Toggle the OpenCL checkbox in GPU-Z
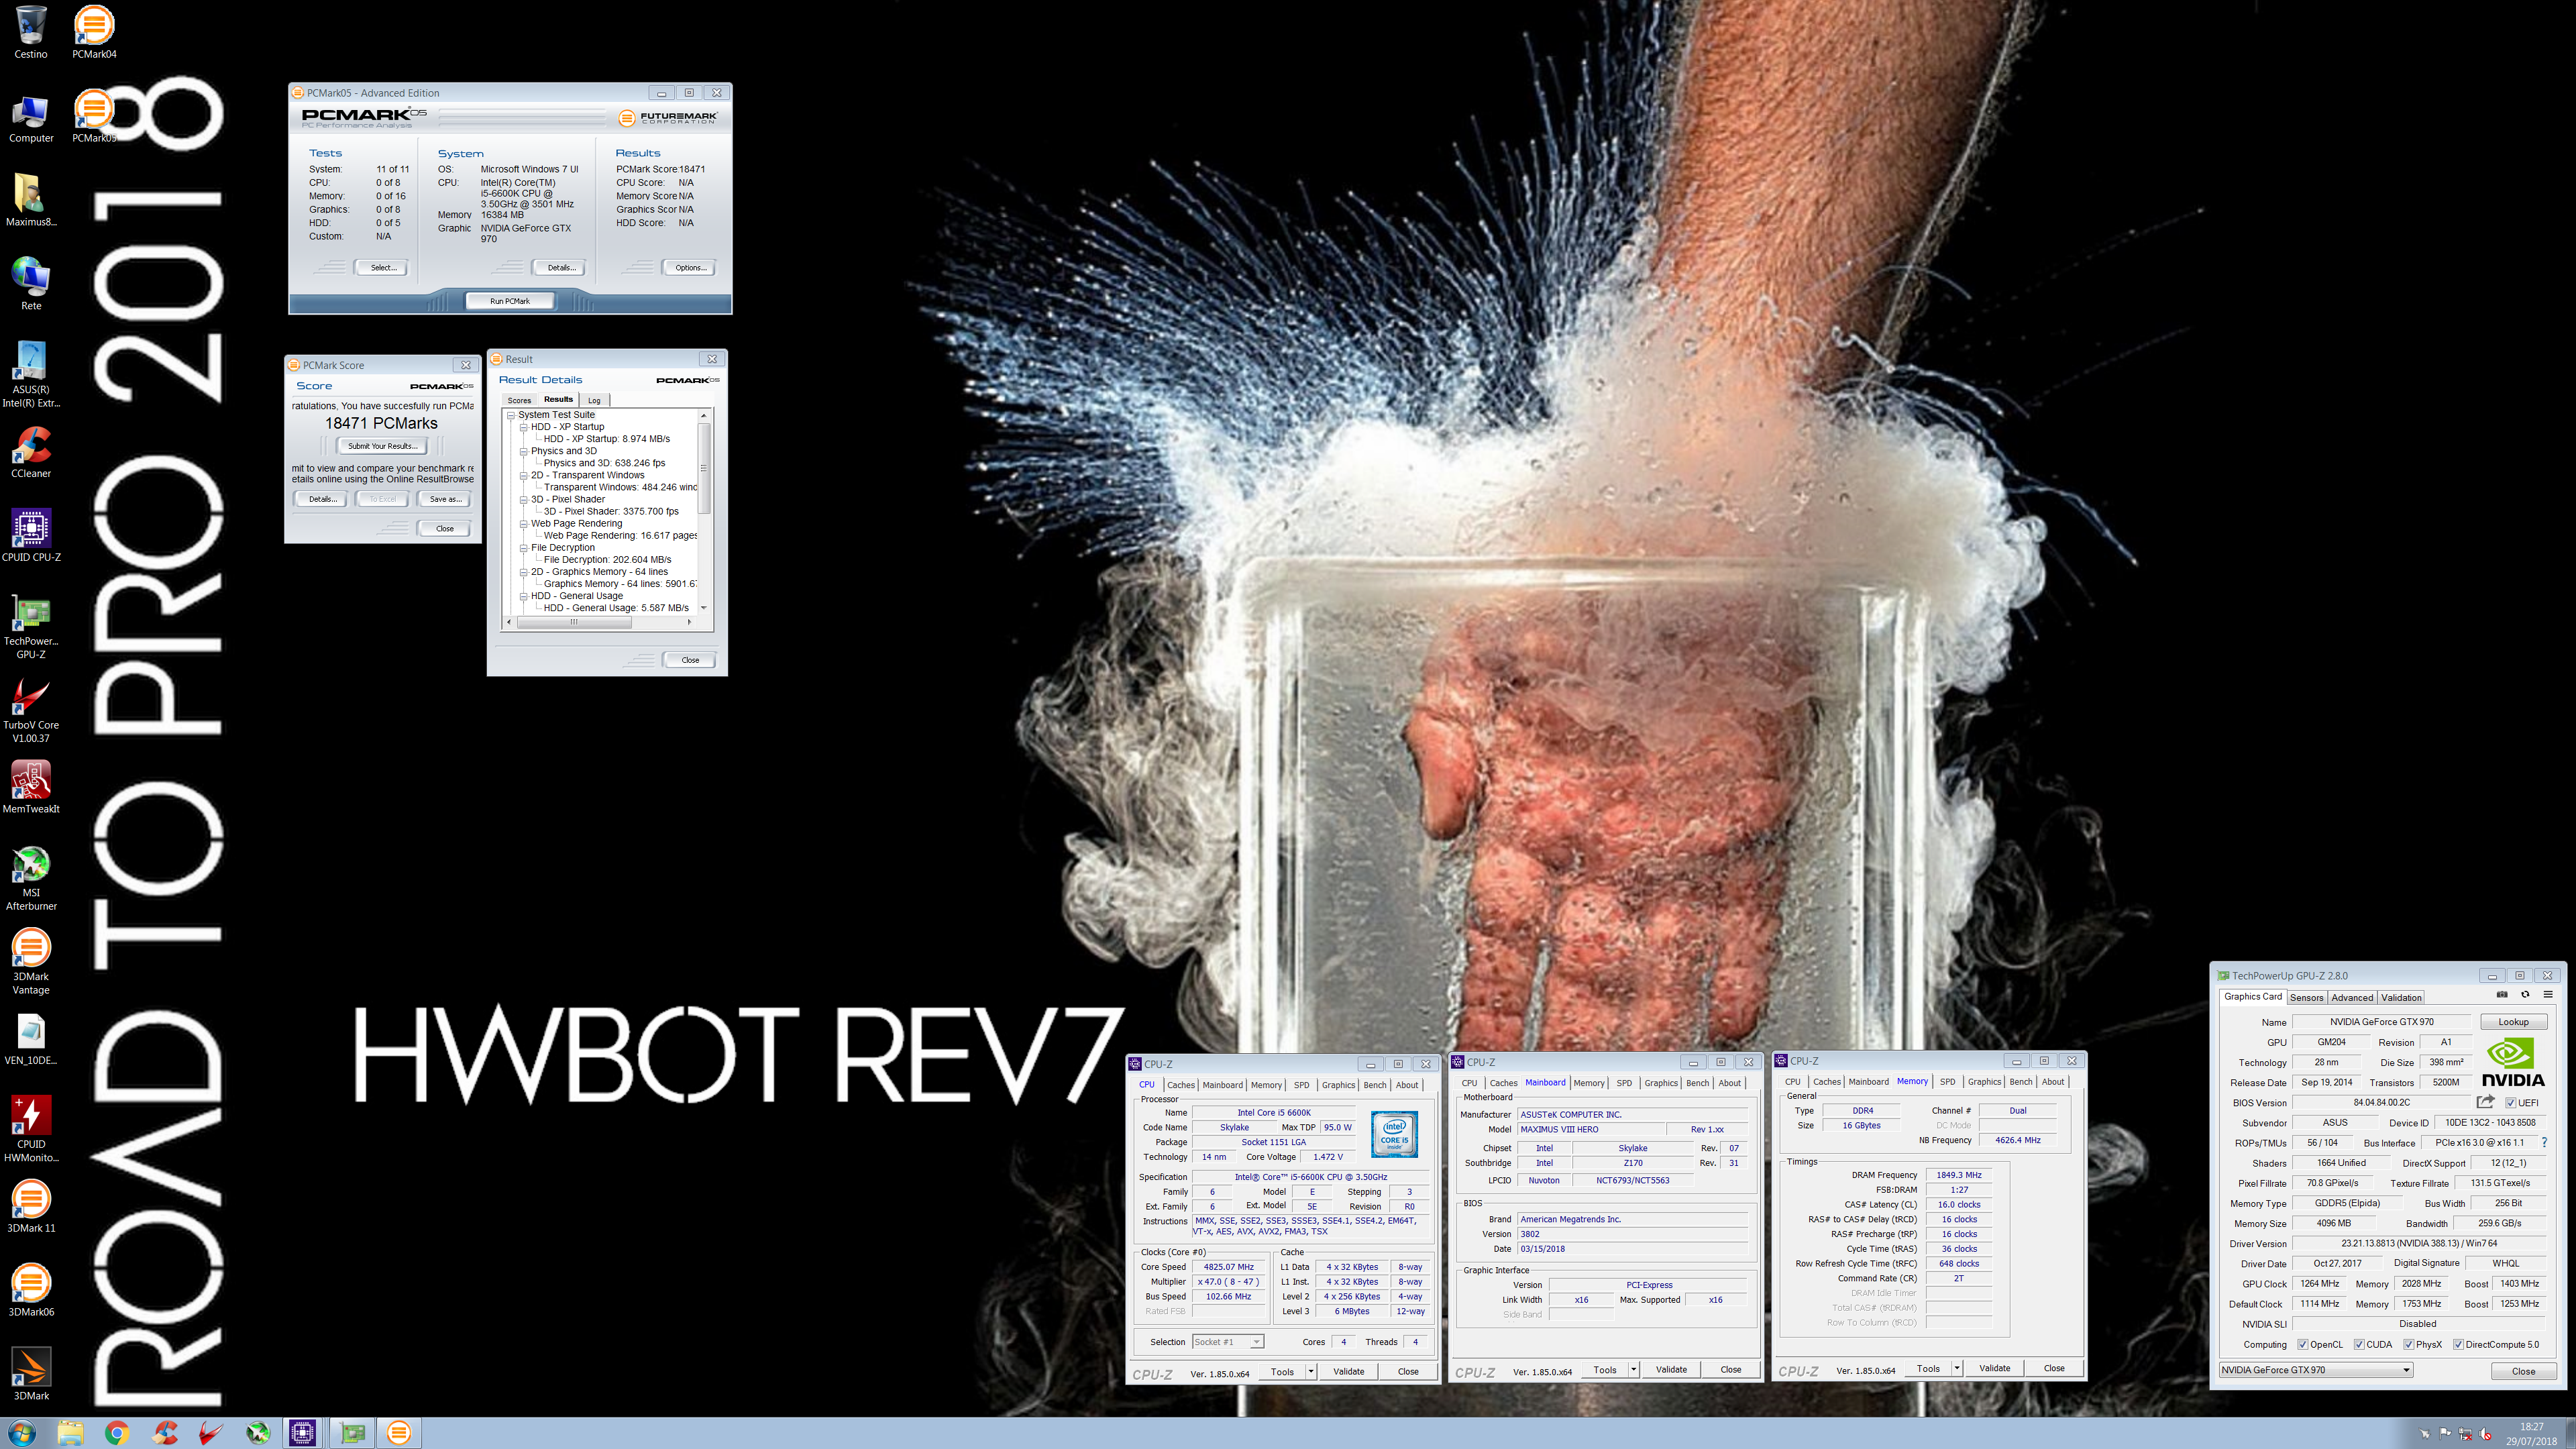The width and height of the screenshot is (2576, 1449). [x=2303, y=1345]
